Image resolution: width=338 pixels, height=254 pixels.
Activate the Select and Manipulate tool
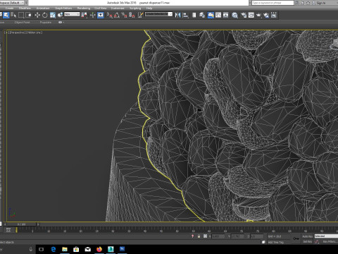[x=93, y=16]
